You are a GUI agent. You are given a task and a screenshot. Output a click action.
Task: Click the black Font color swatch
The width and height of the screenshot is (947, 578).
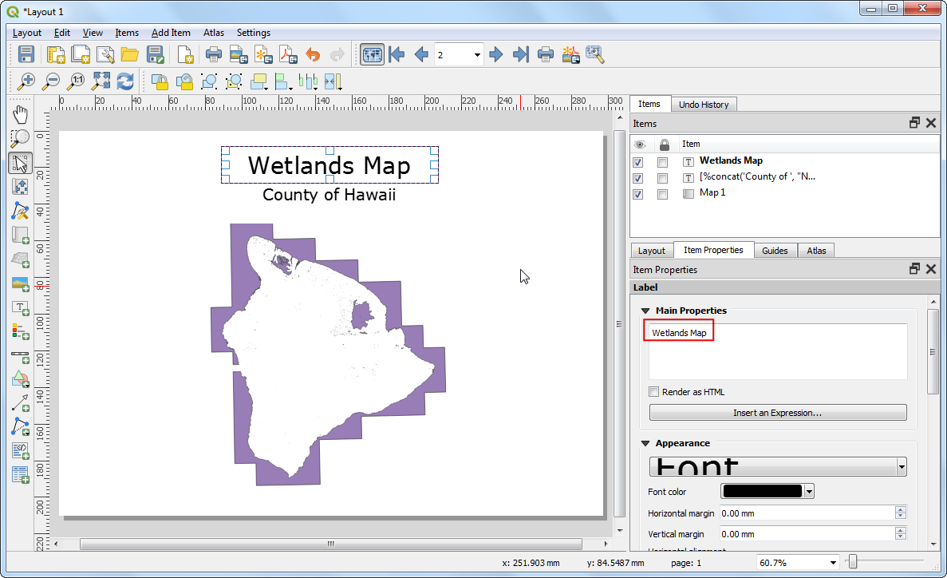point(761,492)
